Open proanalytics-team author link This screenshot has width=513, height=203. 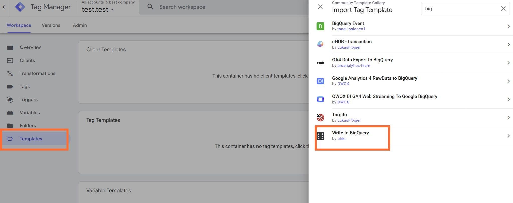click(x=354, y=66)
